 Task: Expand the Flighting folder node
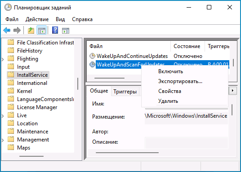pos(3,59)
